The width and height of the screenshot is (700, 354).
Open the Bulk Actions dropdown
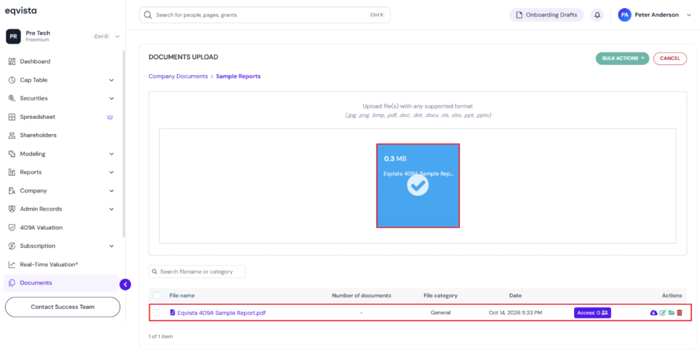coord(622,59)
